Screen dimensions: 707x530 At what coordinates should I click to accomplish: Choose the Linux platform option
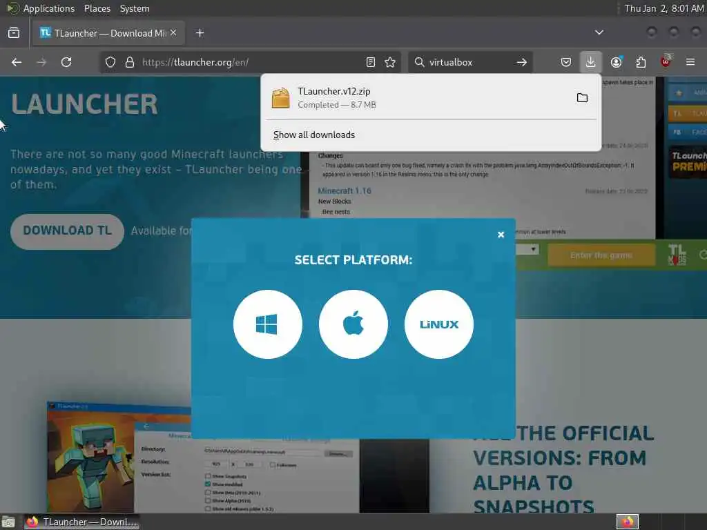[438, 324]
